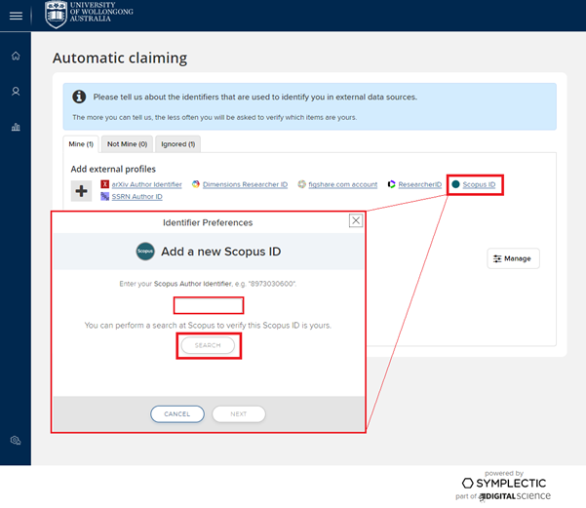The height and width of the screenshot is (508, 586).
Task: Open the figshare.com account link
Action: point(342,184)
